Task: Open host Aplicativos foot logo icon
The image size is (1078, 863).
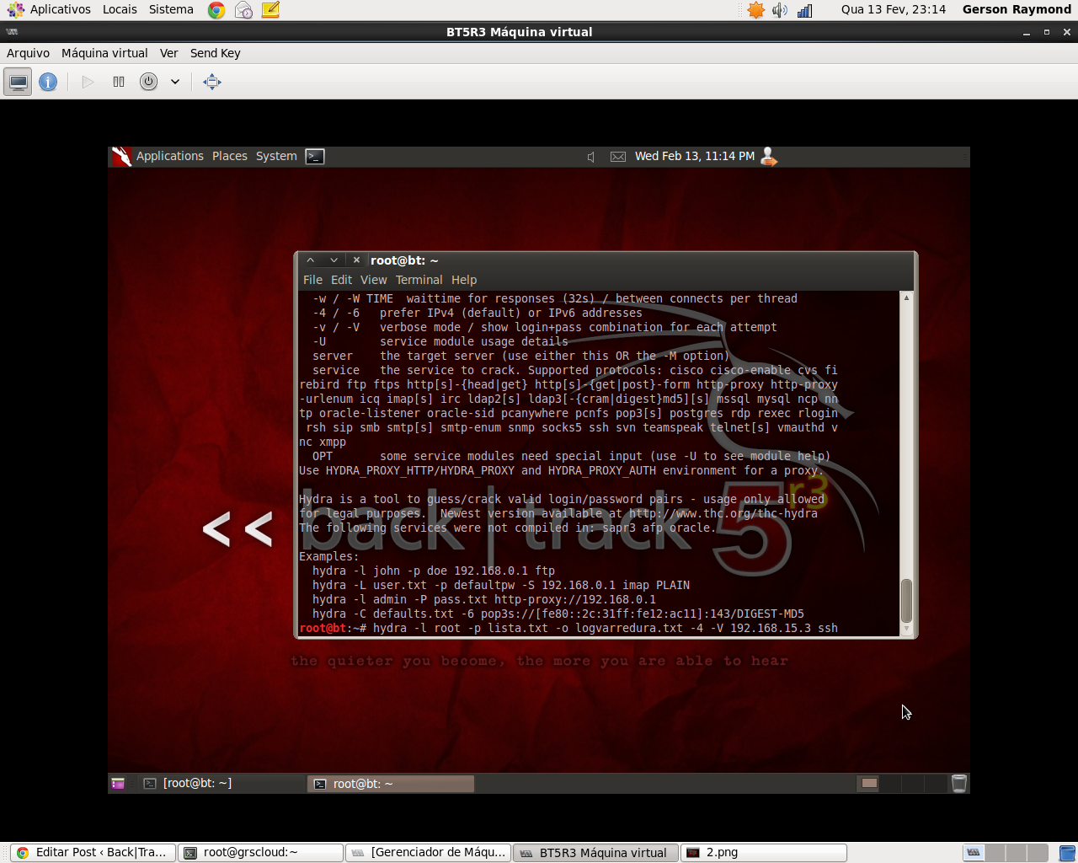Action: click(16, 10)
